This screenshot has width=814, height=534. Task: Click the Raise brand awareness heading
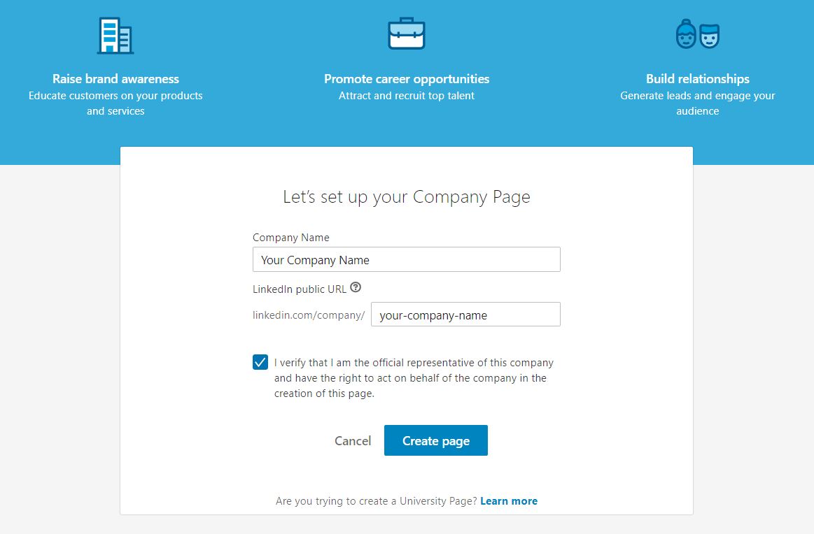pyautogui.click(x=115, y=79)
